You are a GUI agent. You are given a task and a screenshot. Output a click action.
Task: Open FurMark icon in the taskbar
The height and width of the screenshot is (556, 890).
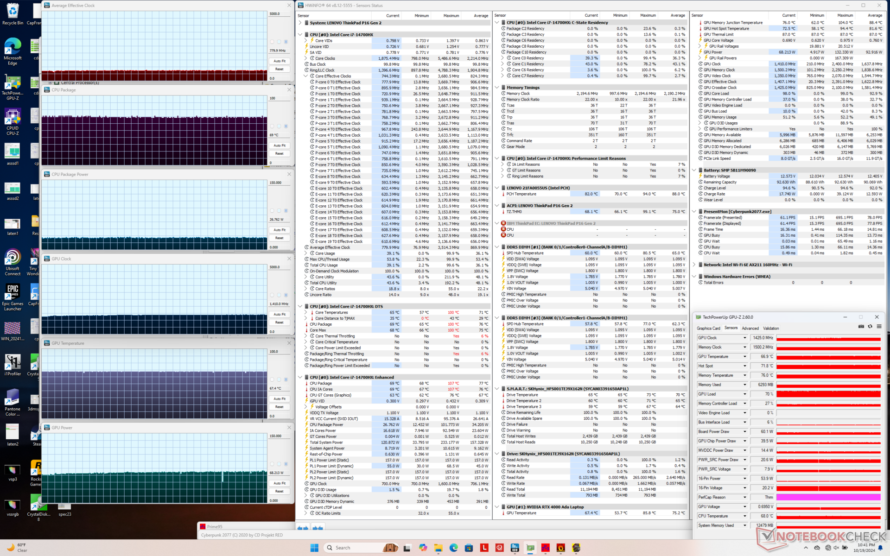pyautogui.click(x=560, y=548)
